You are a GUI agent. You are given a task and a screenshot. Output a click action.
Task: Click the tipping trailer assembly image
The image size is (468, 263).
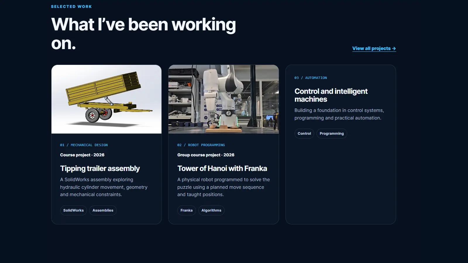tap(106, 99)
